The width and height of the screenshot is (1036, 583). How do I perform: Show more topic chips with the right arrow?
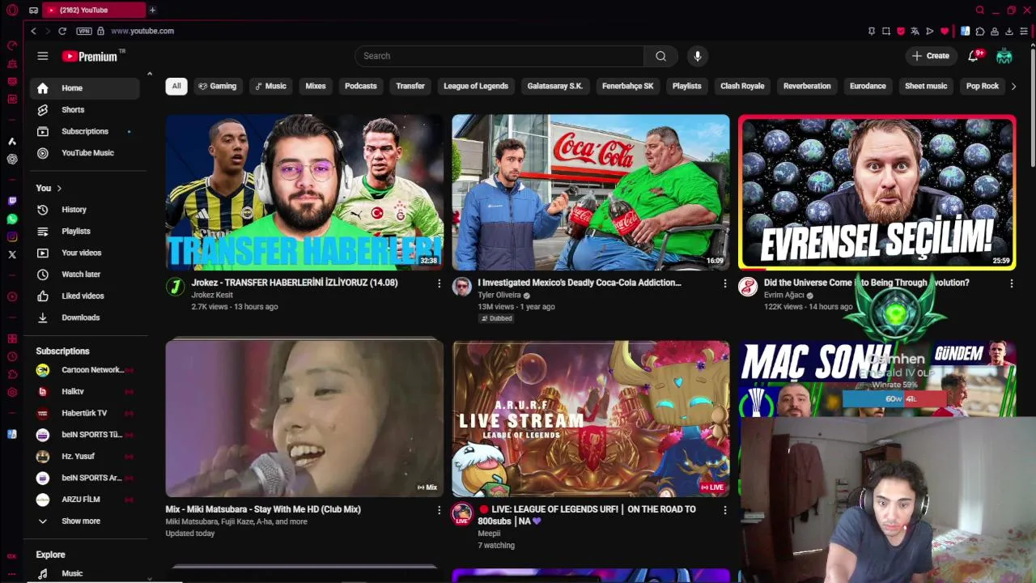pyautogui.click(x=1013, y=86)
